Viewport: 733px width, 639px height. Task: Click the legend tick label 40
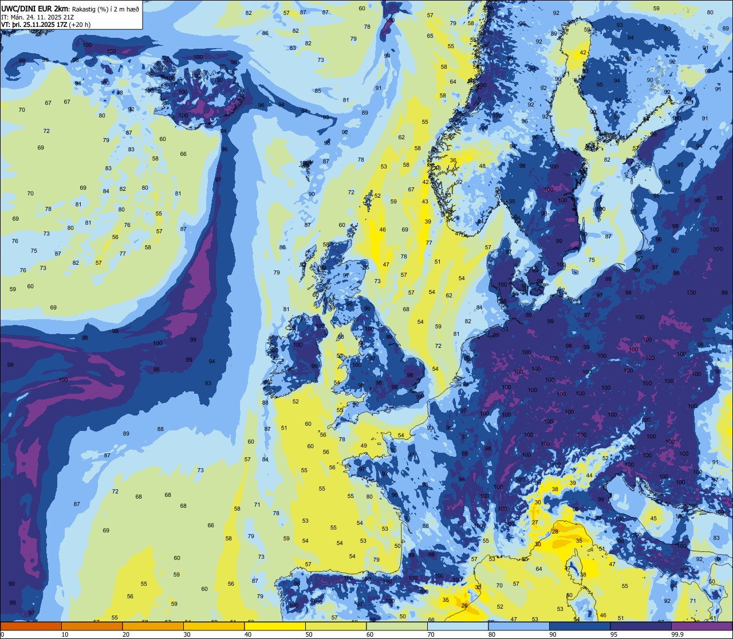[x=248, y=634]
